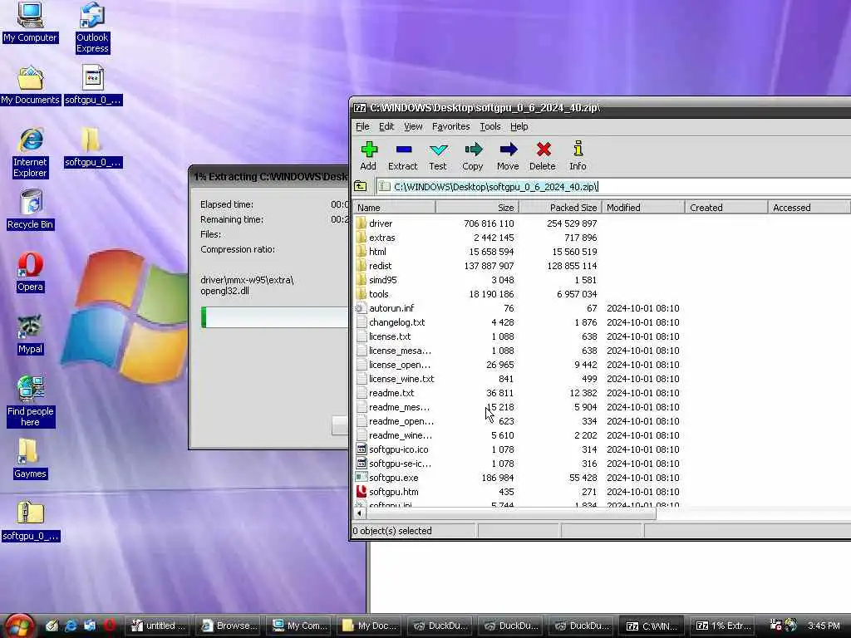This screenshot has height=638, width=851.
Task: Sort by Packed Size column header
Action: [x=561, y=208]
